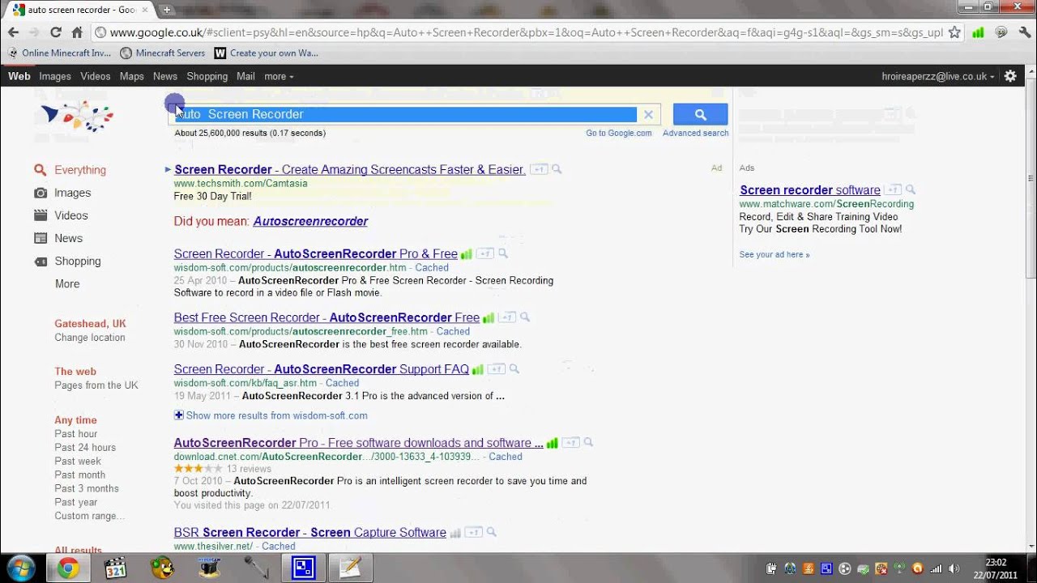Image resolution: width=1037 pixels, height=583 pixels.
Task: Filter by News in left sidebar
Action: pyautogui.click(x=68, y=238)
